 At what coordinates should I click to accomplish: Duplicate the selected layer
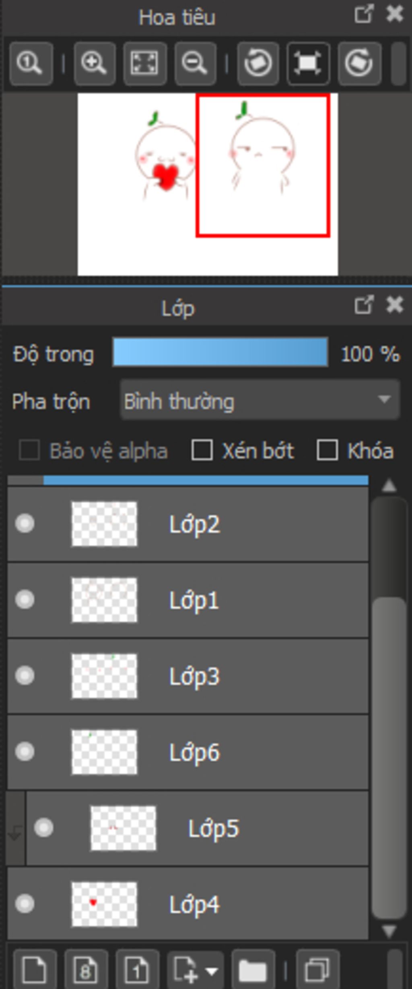tap(317, 969)
